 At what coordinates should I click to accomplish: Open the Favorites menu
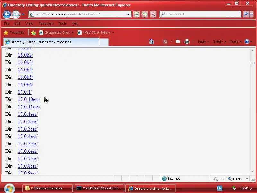point(46,23)
